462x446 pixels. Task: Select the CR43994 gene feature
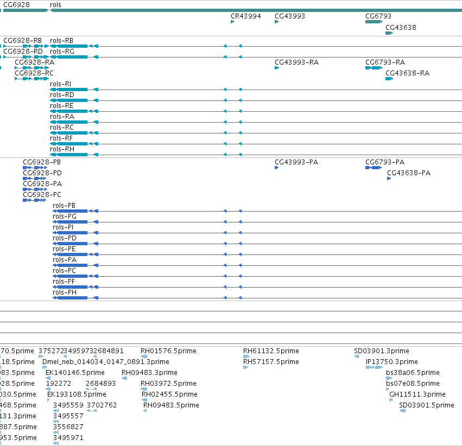click(233, 22)
